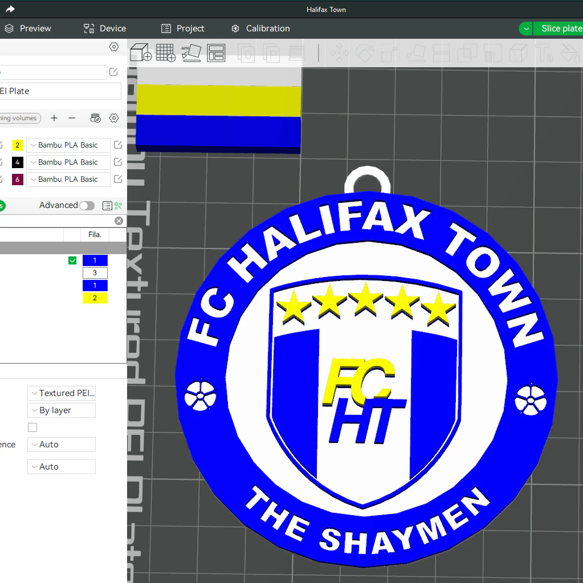Click the white filament 3 cell in the object list

(95, 273)
